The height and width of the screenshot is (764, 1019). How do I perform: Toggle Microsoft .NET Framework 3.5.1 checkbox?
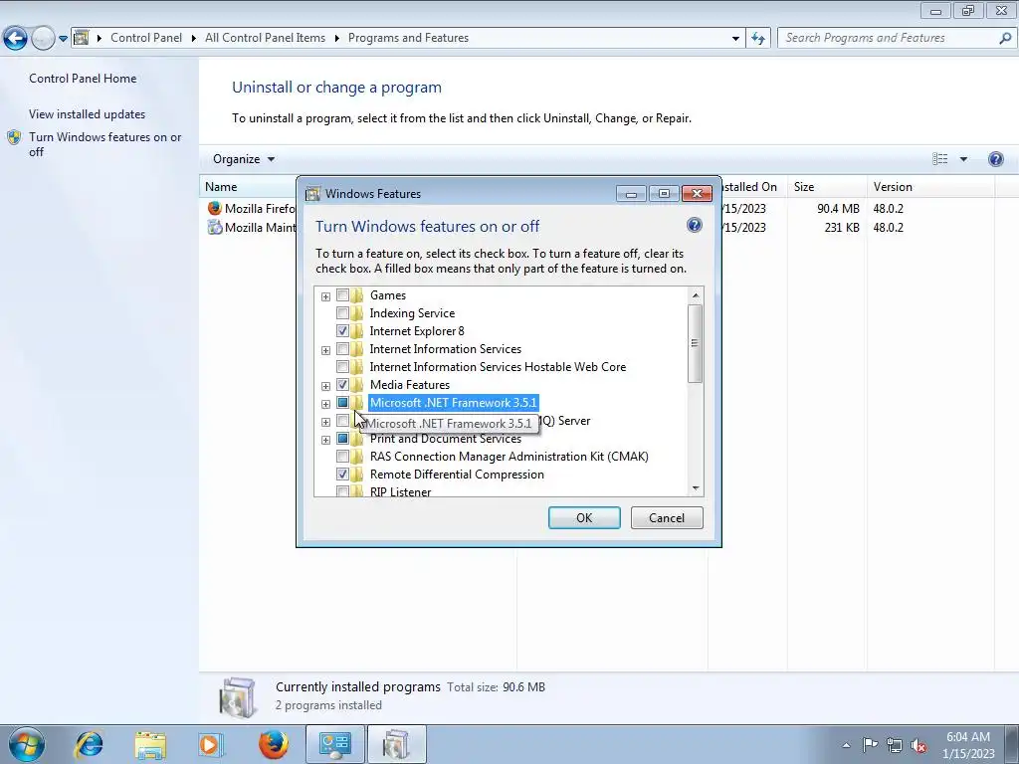pos(342,403)
